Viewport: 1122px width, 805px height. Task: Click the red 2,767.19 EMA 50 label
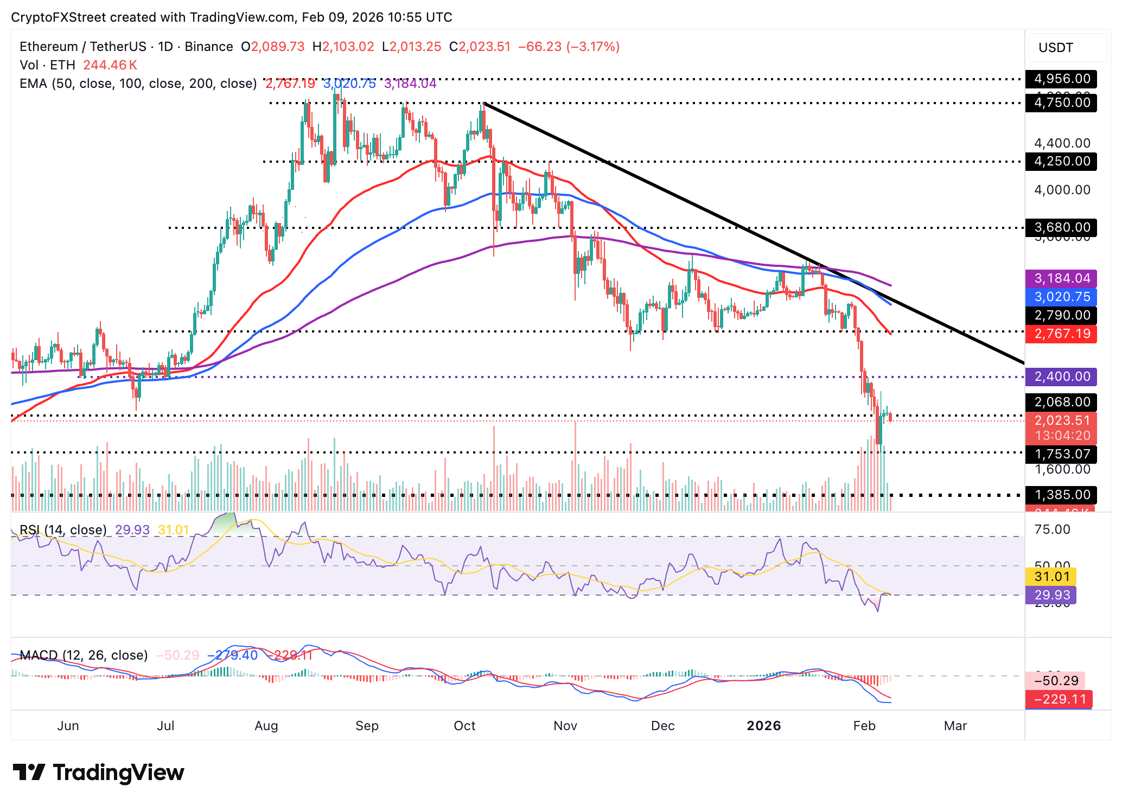pyautogui.click(x=1061, y=334)
